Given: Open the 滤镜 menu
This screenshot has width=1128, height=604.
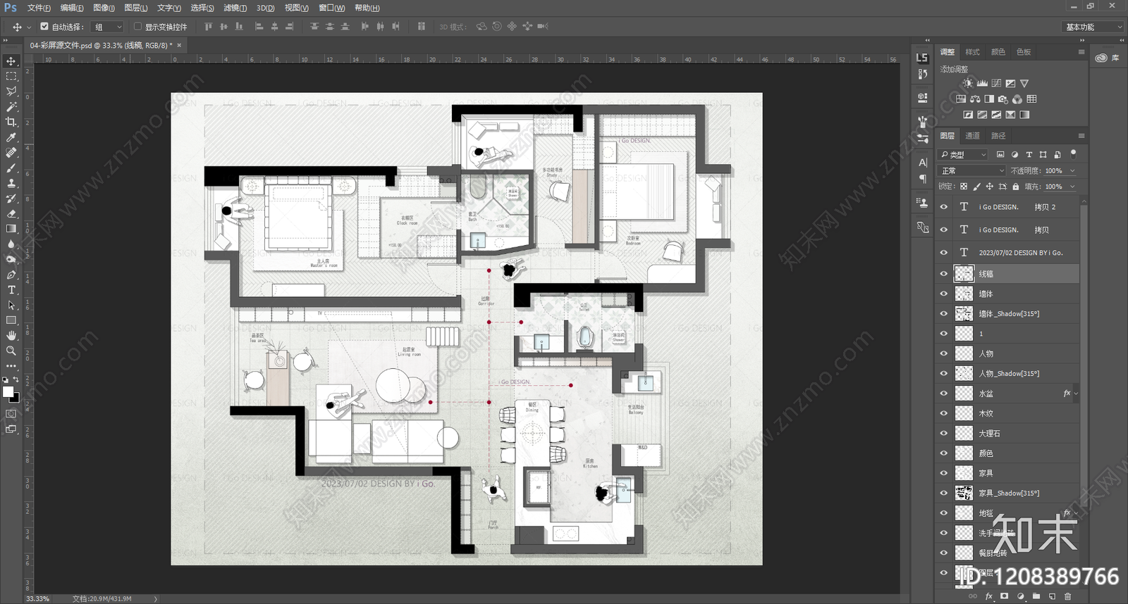Looking at the screenshot, I should tap(235, 8).
